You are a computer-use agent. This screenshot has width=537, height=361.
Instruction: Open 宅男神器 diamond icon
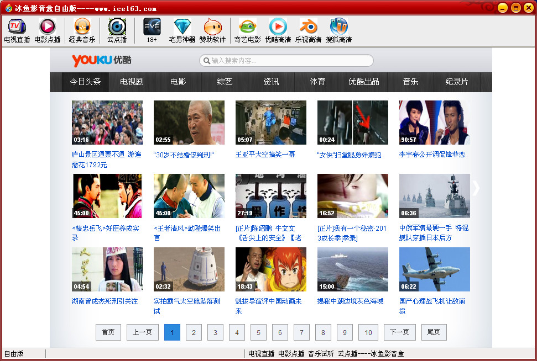(x=182, y=31)
